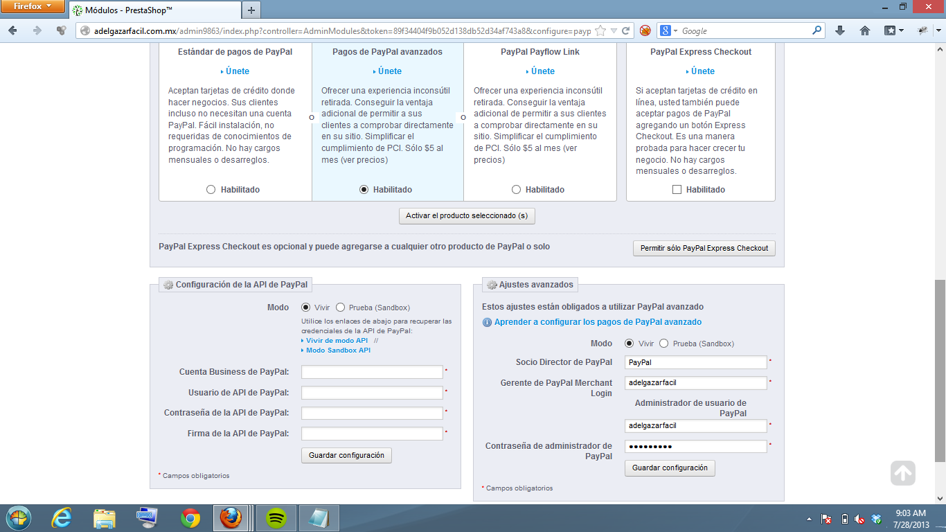
Task: Open Spotify from the taskbar
Action: [x=276, y=517]
